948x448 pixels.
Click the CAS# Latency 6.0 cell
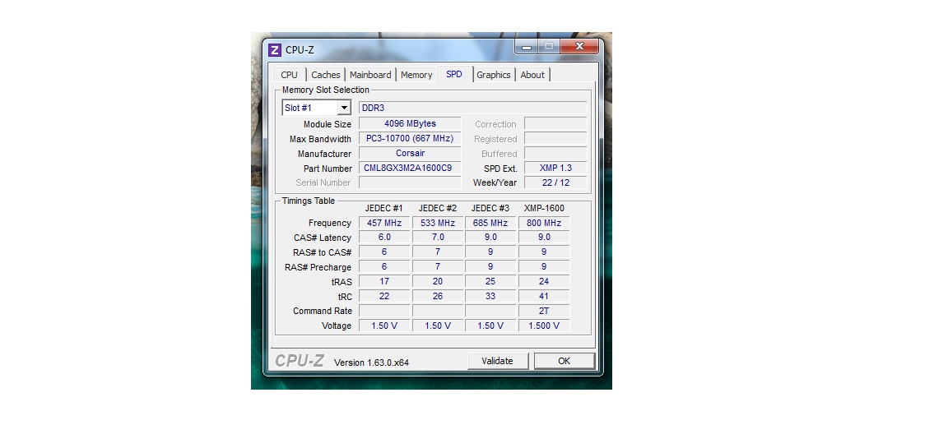tap(384, 238)
